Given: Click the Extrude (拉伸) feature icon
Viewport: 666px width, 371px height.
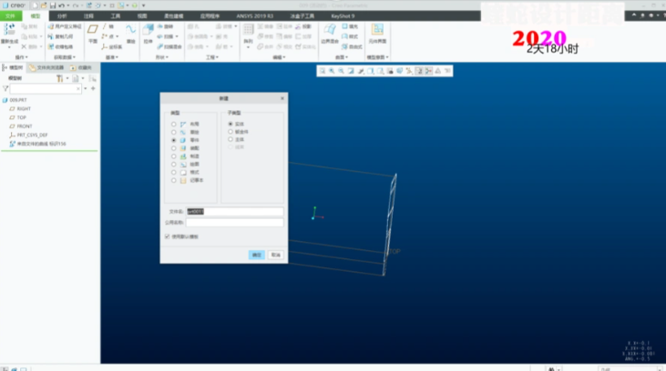Looking at the screenshot, I should click(x=149, y=33).
